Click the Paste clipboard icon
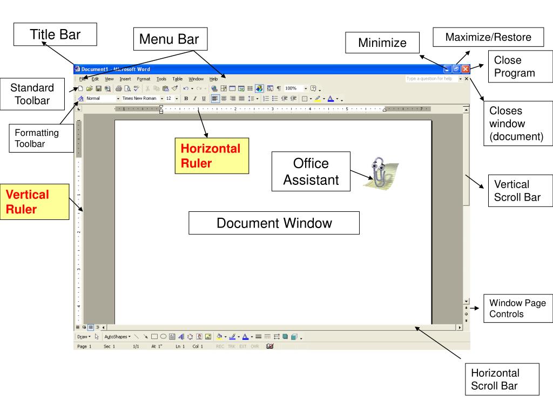Screen dimensions: 553x414 coord(165,88)
